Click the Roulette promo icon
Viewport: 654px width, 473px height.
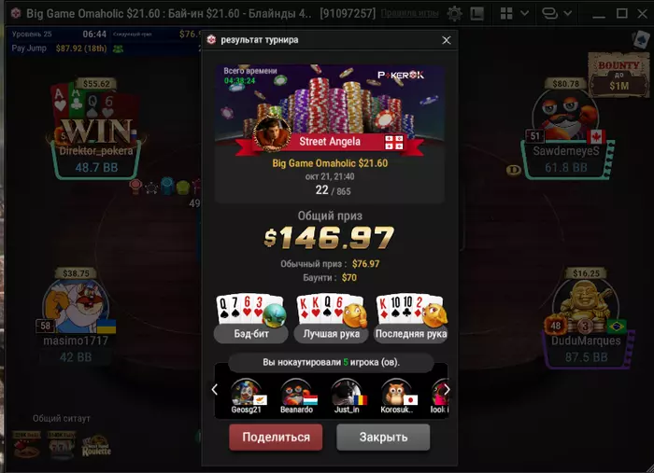[96, 446]
